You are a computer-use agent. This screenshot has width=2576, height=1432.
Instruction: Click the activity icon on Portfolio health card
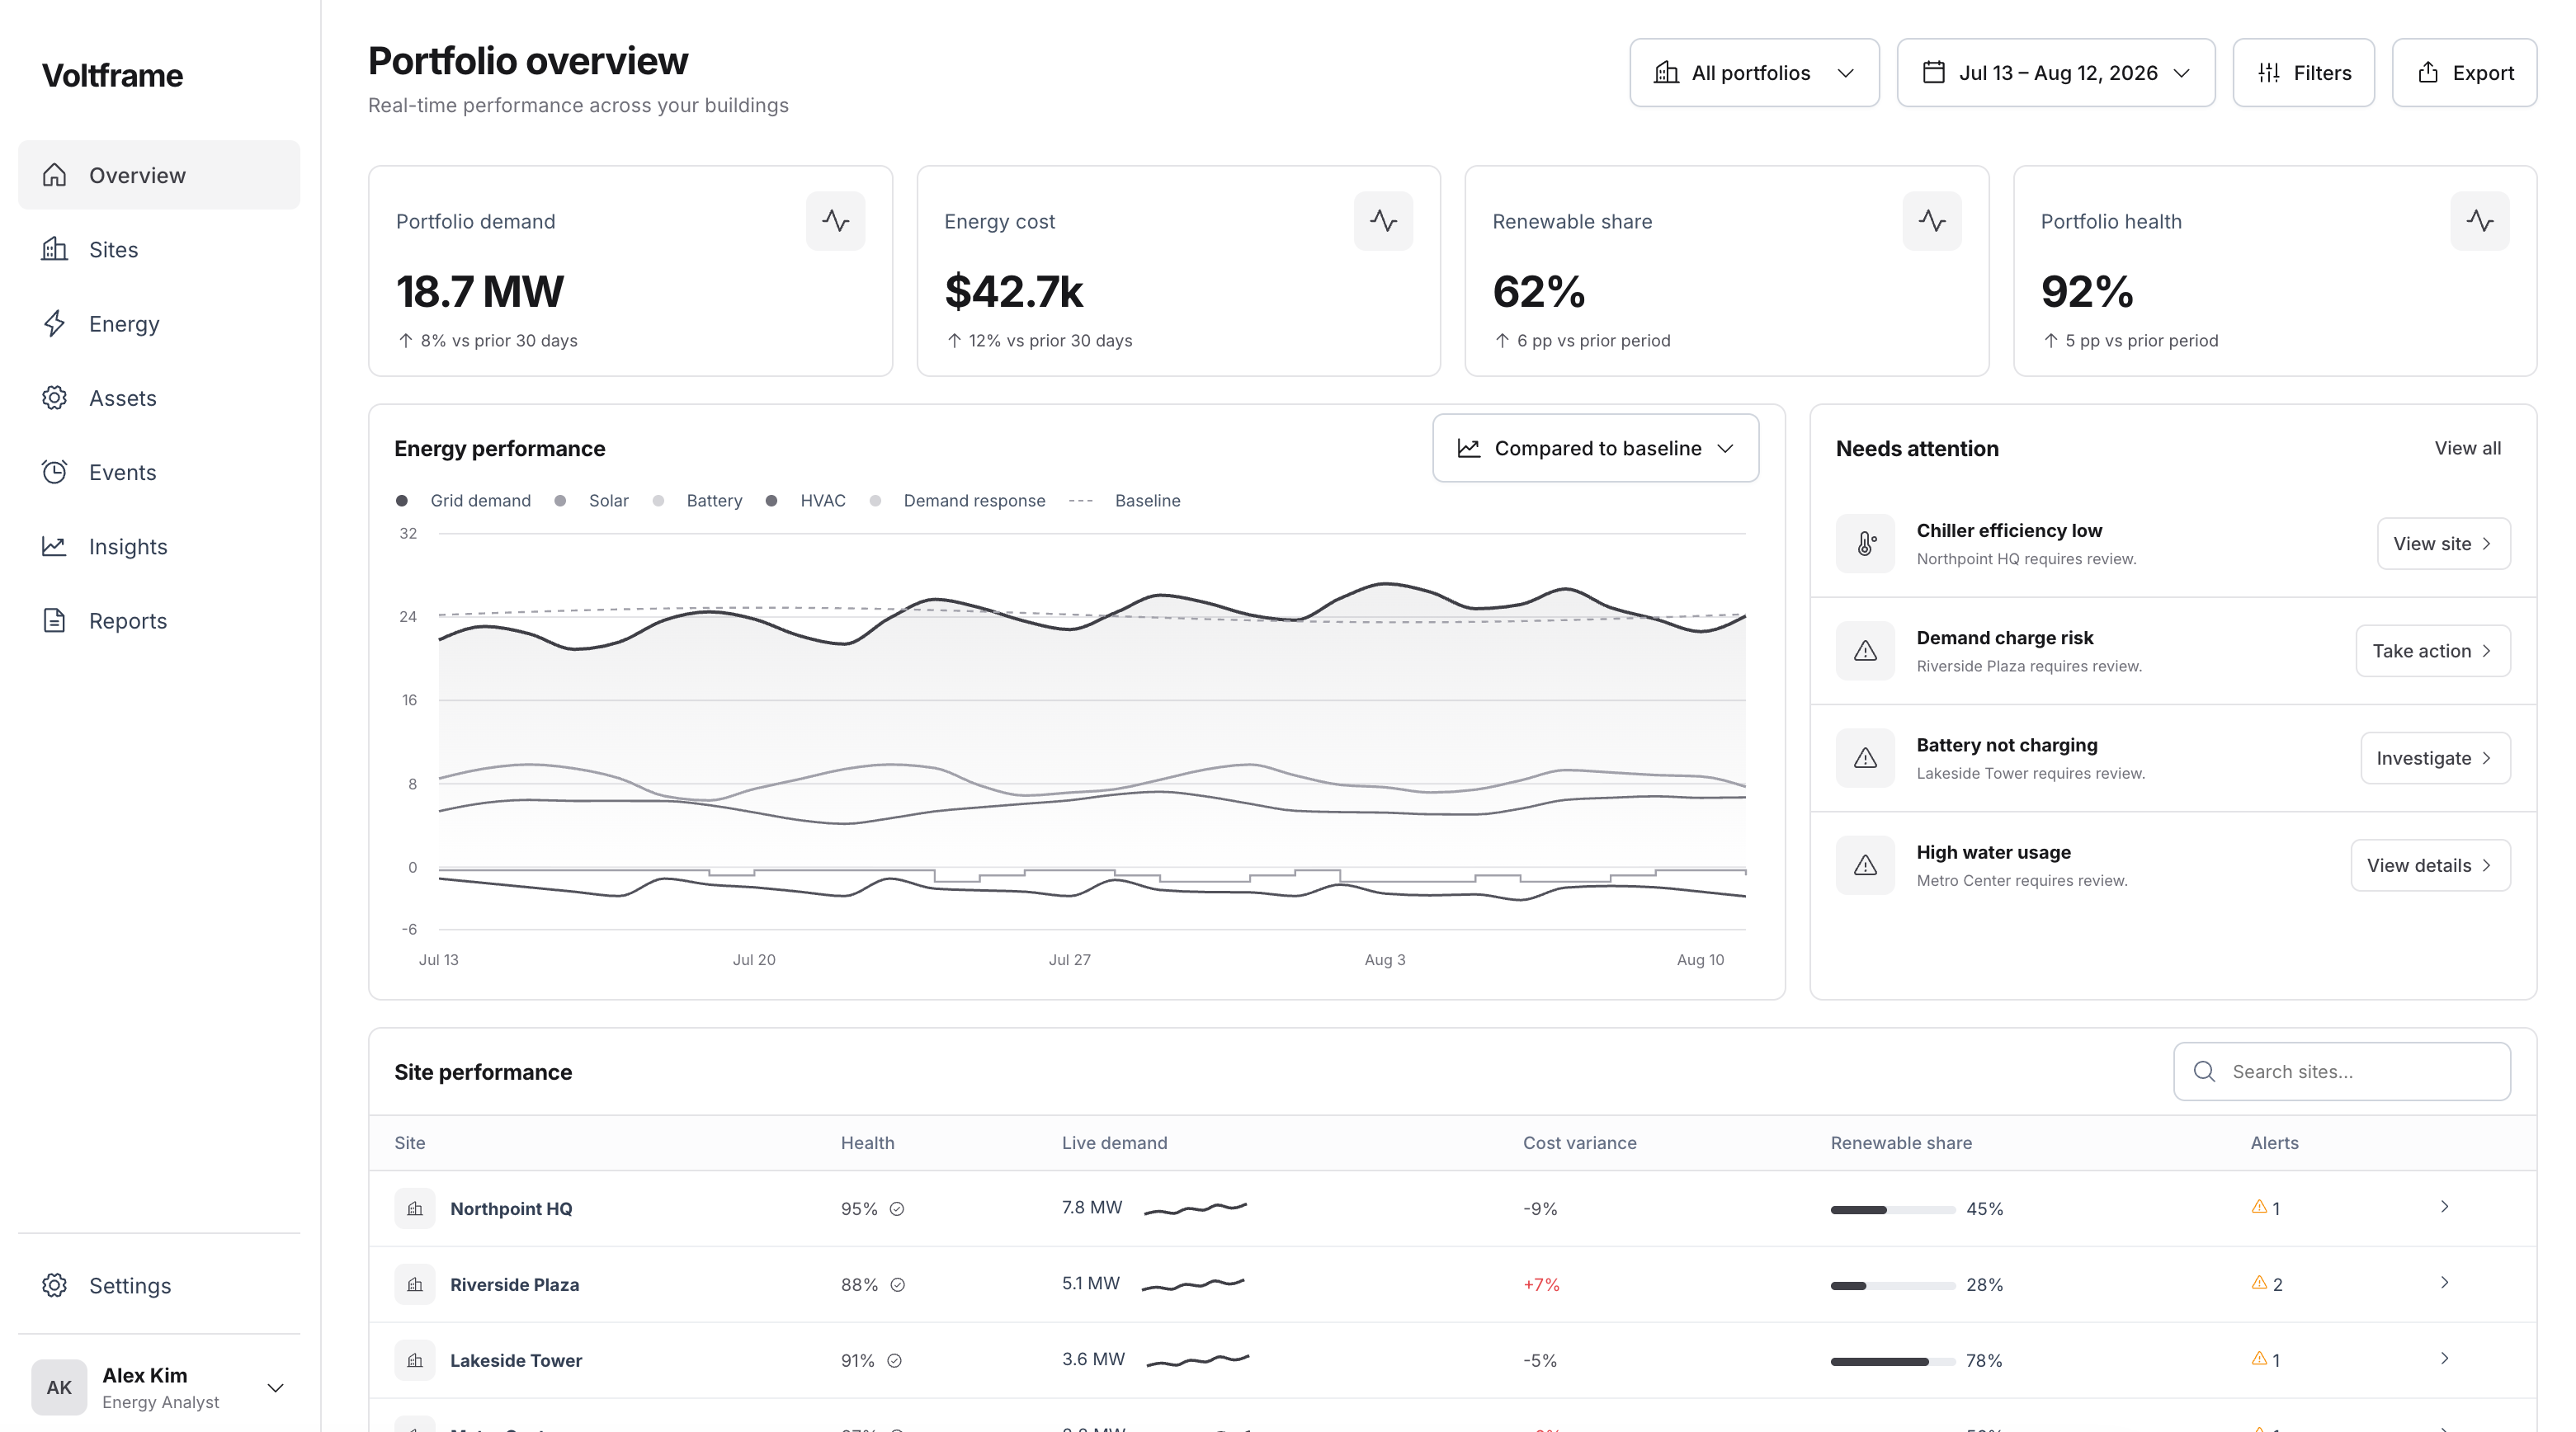2480,221
